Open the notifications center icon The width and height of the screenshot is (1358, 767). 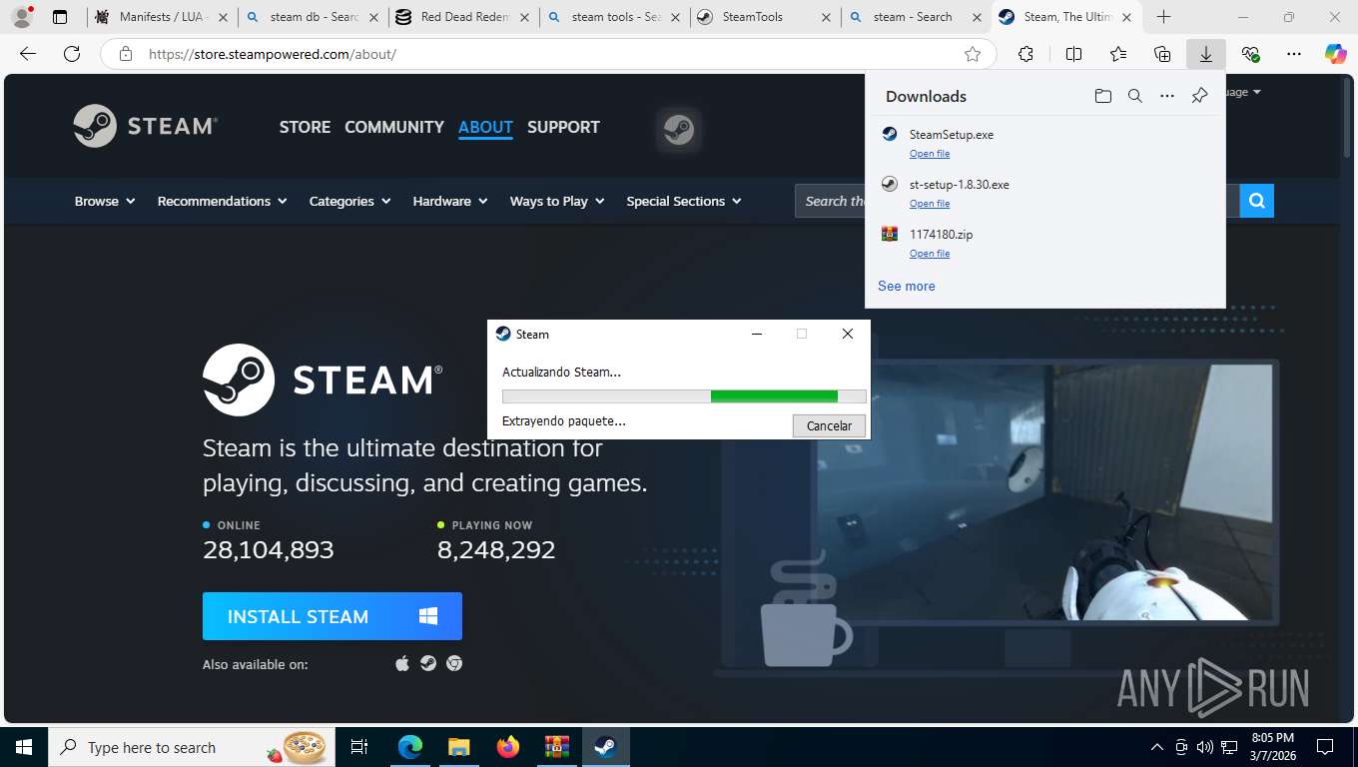pyautogui.click(x=1325, y=747)
